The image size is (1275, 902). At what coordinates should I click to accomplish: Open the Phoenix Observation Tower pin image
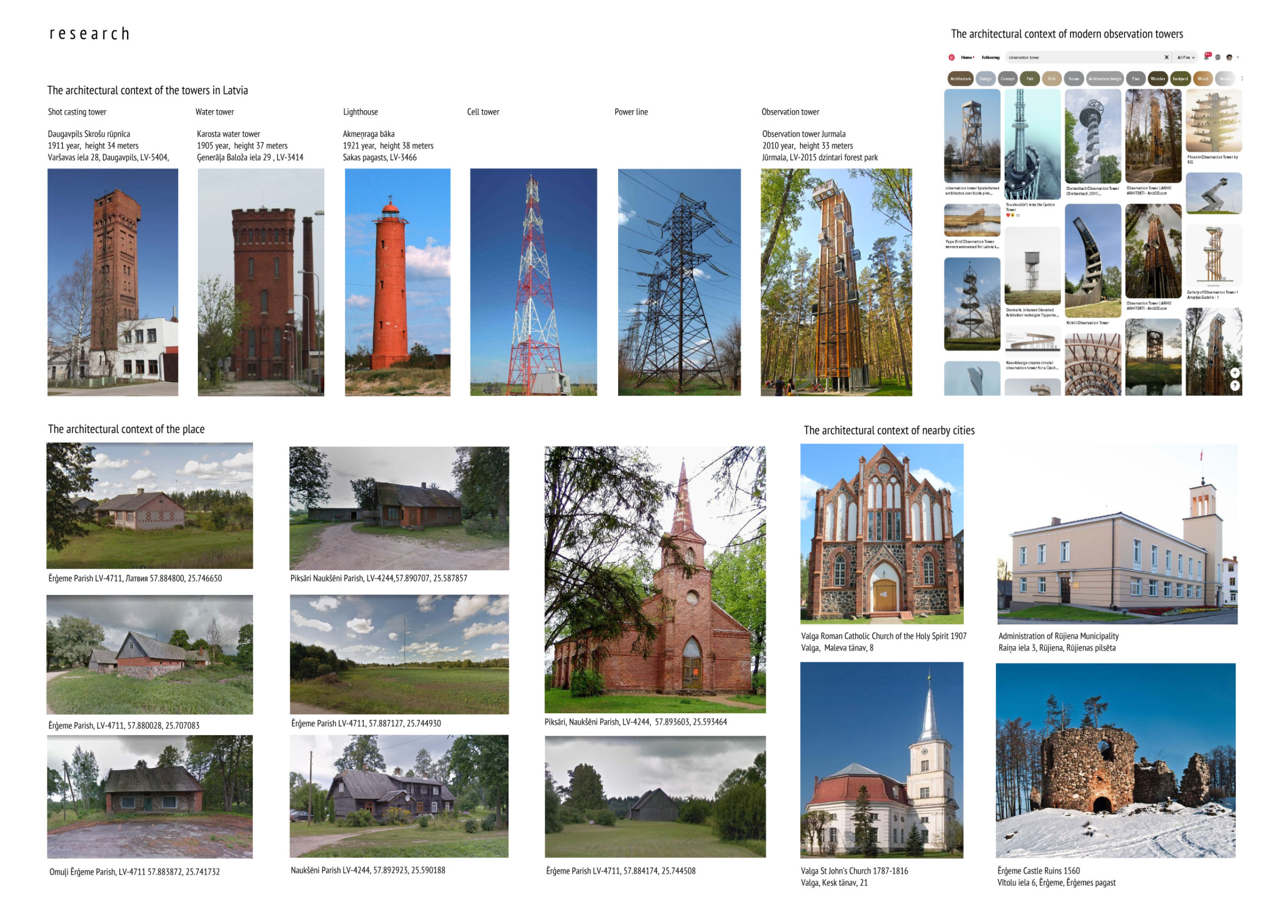coord(1214,120)
